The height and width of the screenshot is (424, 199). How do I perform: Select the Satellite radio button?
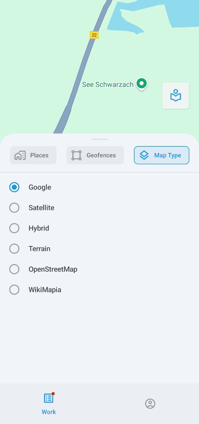click(14, 208)
